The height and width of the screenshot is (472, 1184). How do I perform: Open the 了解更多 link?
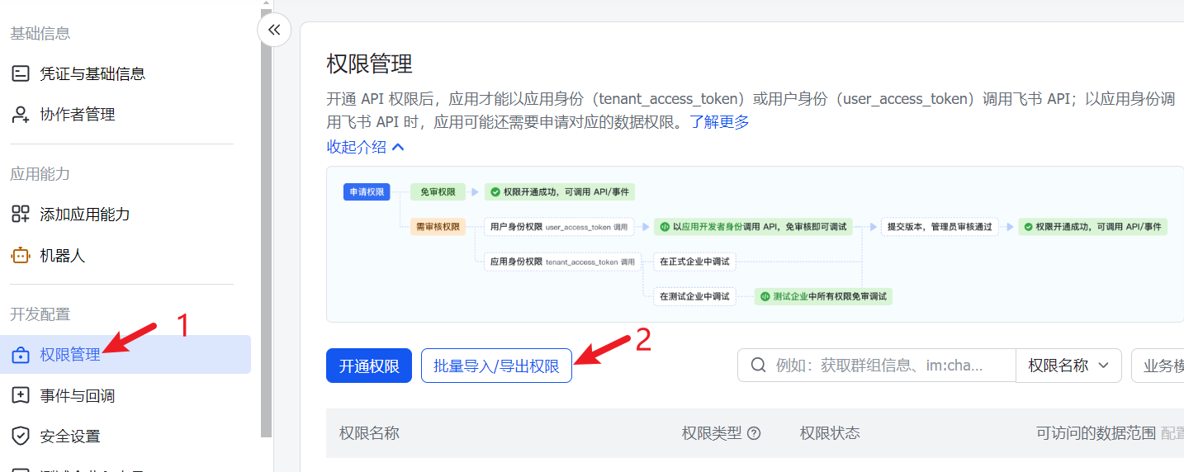[x=719, y=122]
